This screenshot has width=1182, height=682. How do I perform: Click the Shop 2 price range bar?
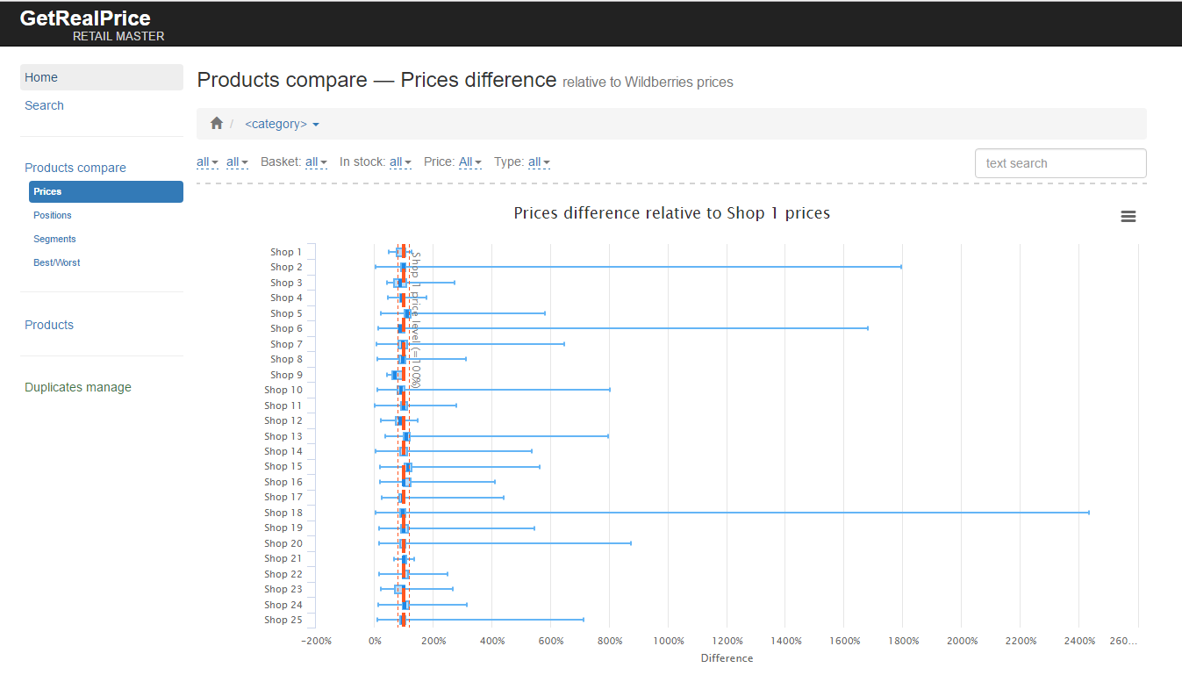[638, 267]
